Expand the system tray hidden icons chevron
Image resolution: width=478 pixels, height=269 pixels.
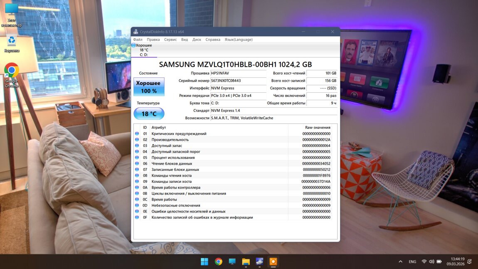pyautogui.click(x=400, y=262)
